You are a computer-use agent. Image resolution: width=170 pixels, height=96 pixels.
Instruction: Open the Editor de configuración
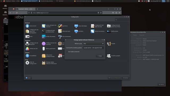click(31, 63)
